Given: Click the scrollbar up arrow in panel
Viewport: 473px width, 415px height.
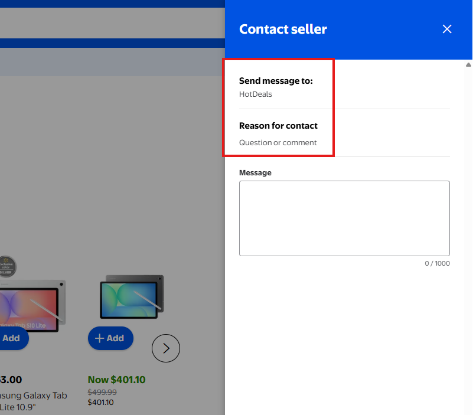Looking at the screenshot, I should 468,64.
